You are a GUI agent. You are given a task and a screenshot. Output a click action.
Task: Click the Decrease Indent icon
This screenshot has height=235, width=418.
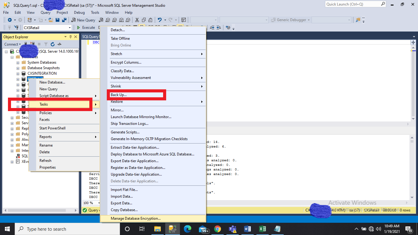pos(212,28)
